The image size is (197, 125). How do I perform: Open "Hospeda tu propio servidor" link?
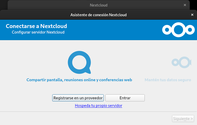(x=98, y=106)
